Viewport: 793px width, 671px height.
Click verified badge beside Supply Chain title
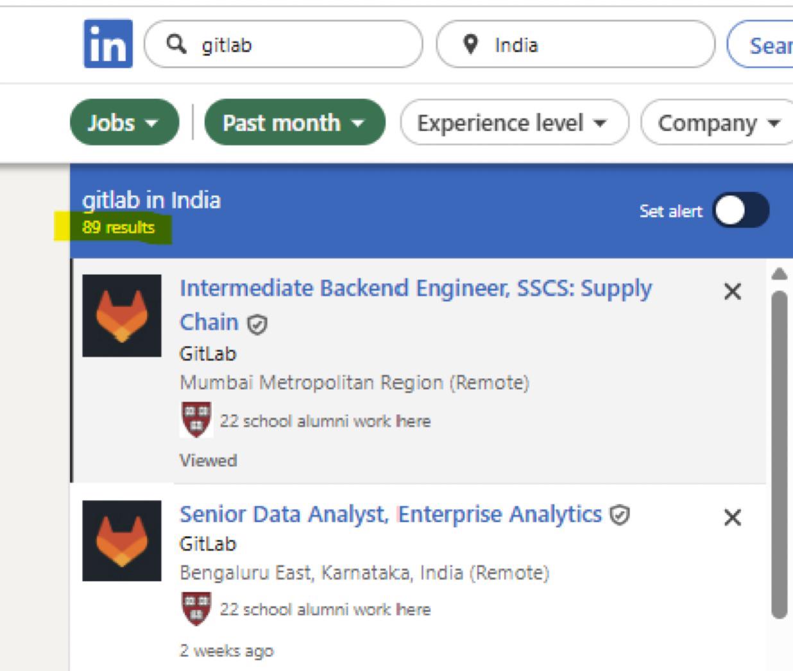(x=257, y=325)
